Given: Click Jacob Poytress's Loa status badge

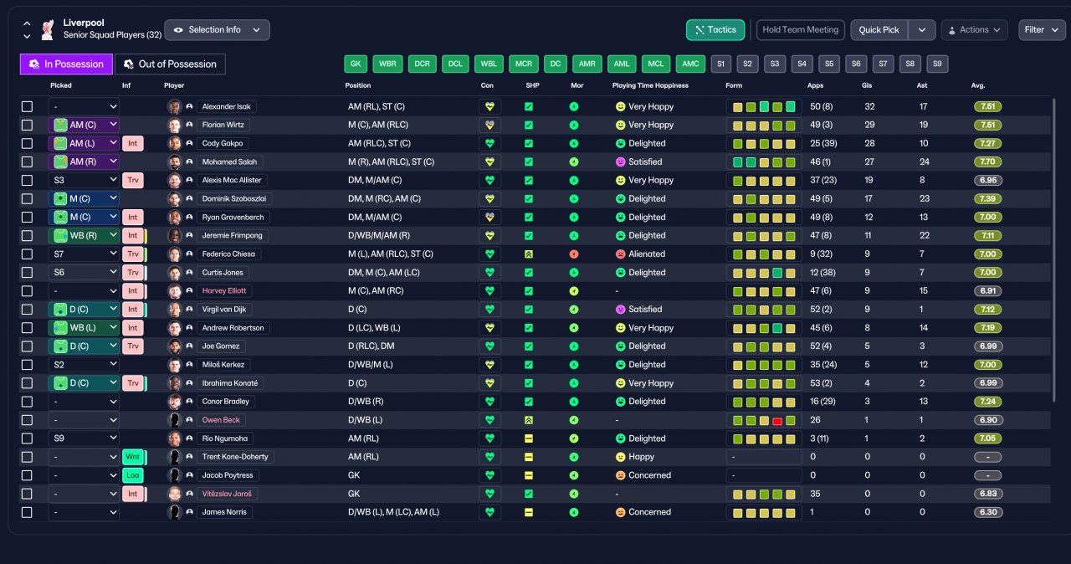Looking at the screenshot, I should (x=132, y=475).
